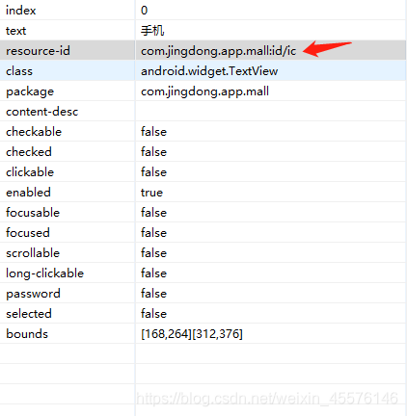Select the checked property label
The height and width of the screenshot is (416, 407).
[x=29, y=152]
